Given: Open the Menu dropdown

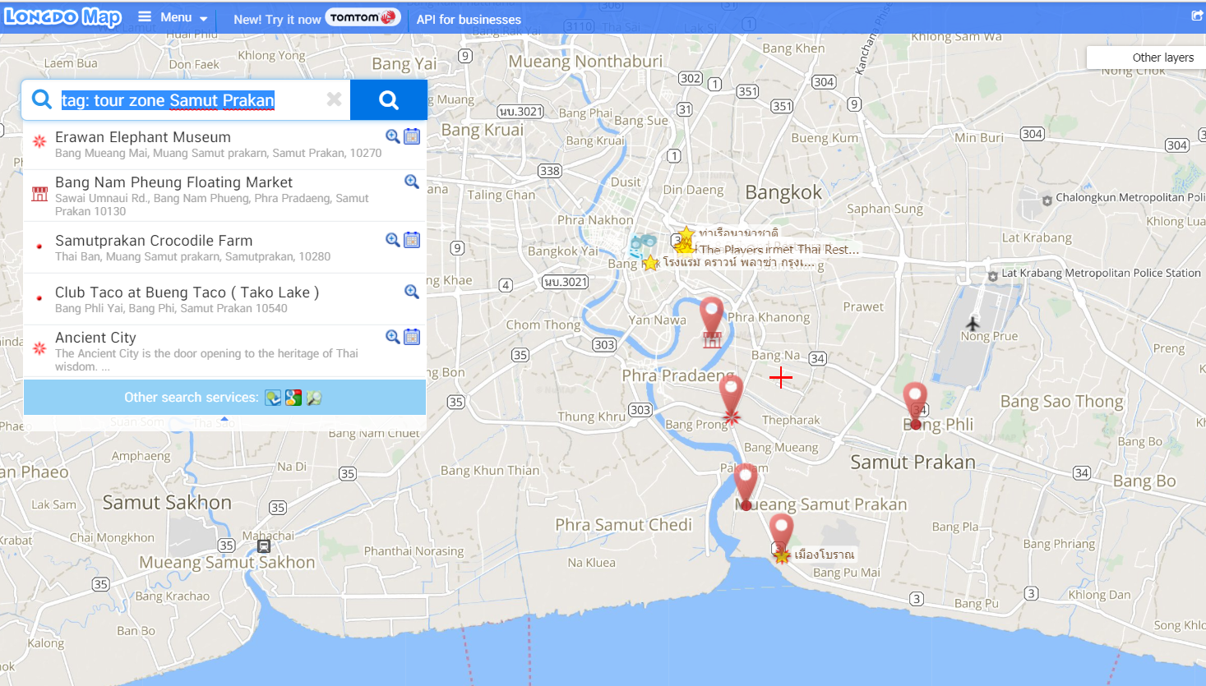Looking at the screenshot, I should point(173,17).
